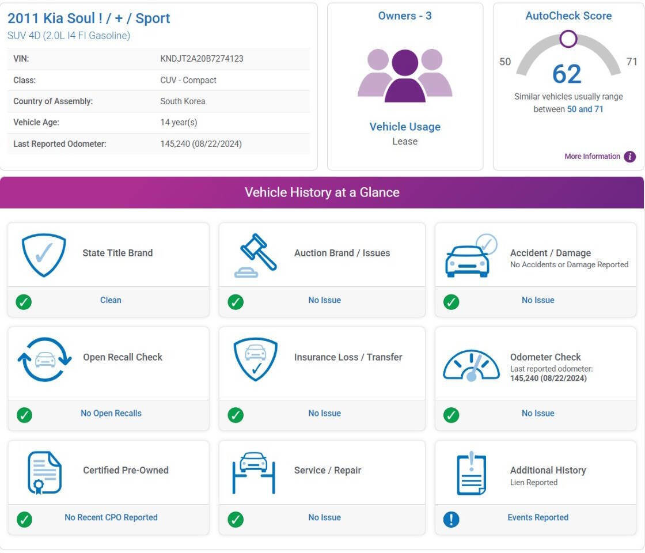Click the Vehicle Usage heading
This screenshot has width=645, height=553.
pyautogui.click(x=405, y=127)
